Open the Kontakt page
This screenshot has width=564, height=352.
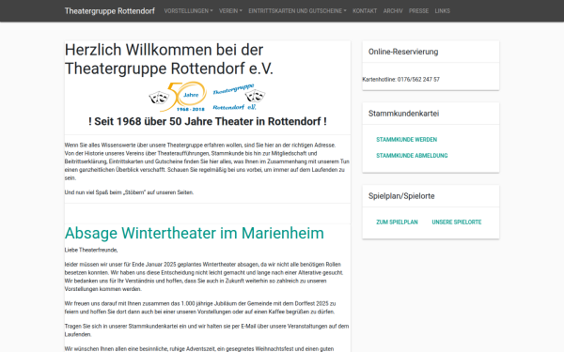pyautogui.click(x=365, y=10)
